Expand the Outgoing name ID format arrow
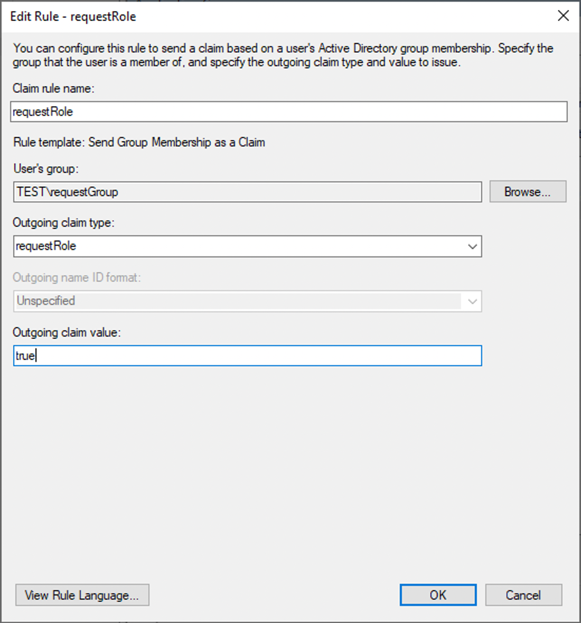Viewport: 581px width, 623px height. point(472,301)
